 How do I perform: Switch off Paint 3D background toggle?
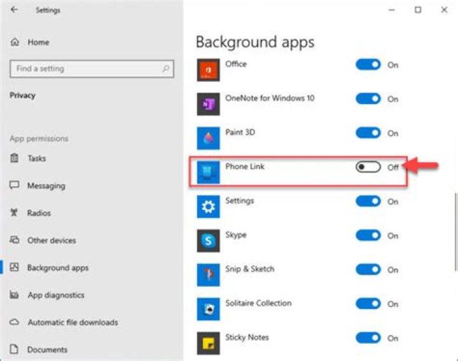[x=368, y=133]
